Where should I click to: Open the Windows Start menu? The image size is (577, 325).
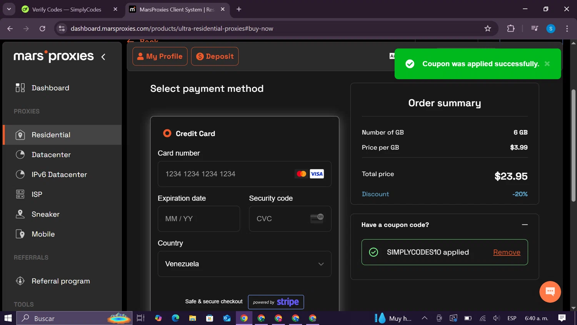pos(8,318)
